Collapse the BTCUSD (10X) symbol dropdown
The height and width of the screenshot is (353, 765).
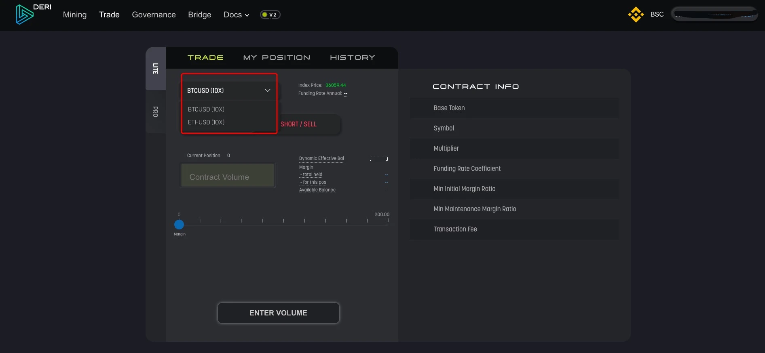tap(228, 90)
